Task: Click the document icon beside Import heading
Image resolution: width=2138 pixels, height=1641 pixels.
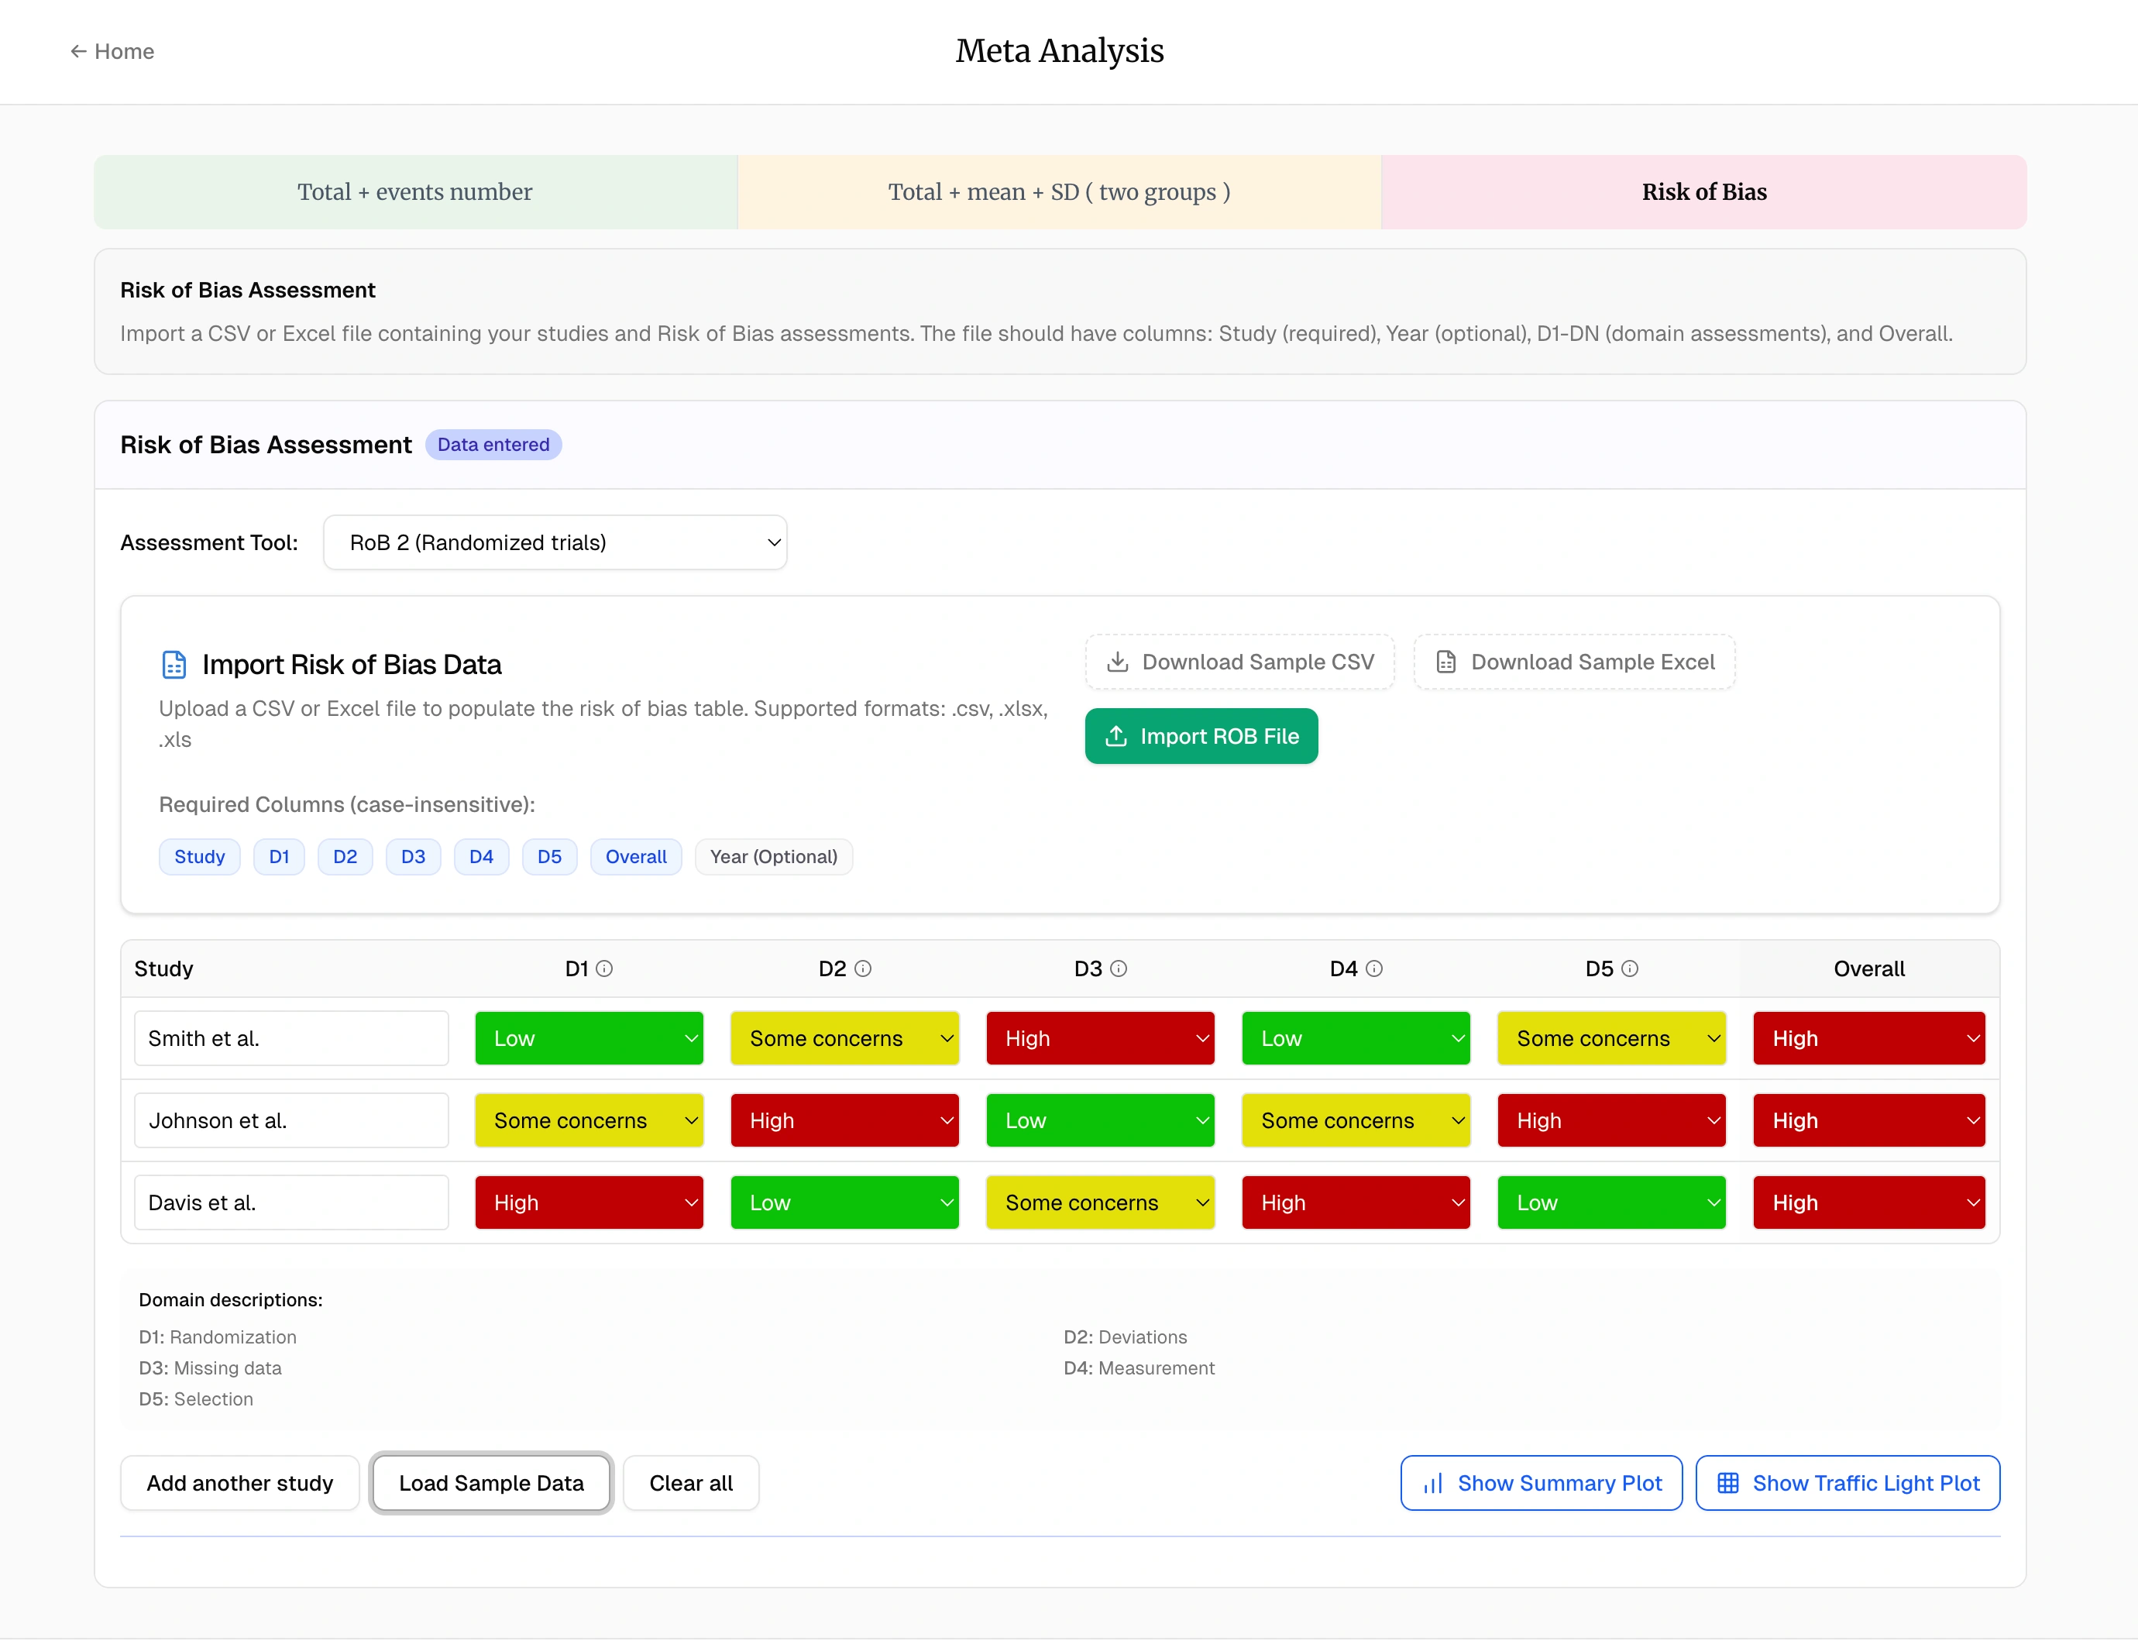Action: [x=174, y=664]
